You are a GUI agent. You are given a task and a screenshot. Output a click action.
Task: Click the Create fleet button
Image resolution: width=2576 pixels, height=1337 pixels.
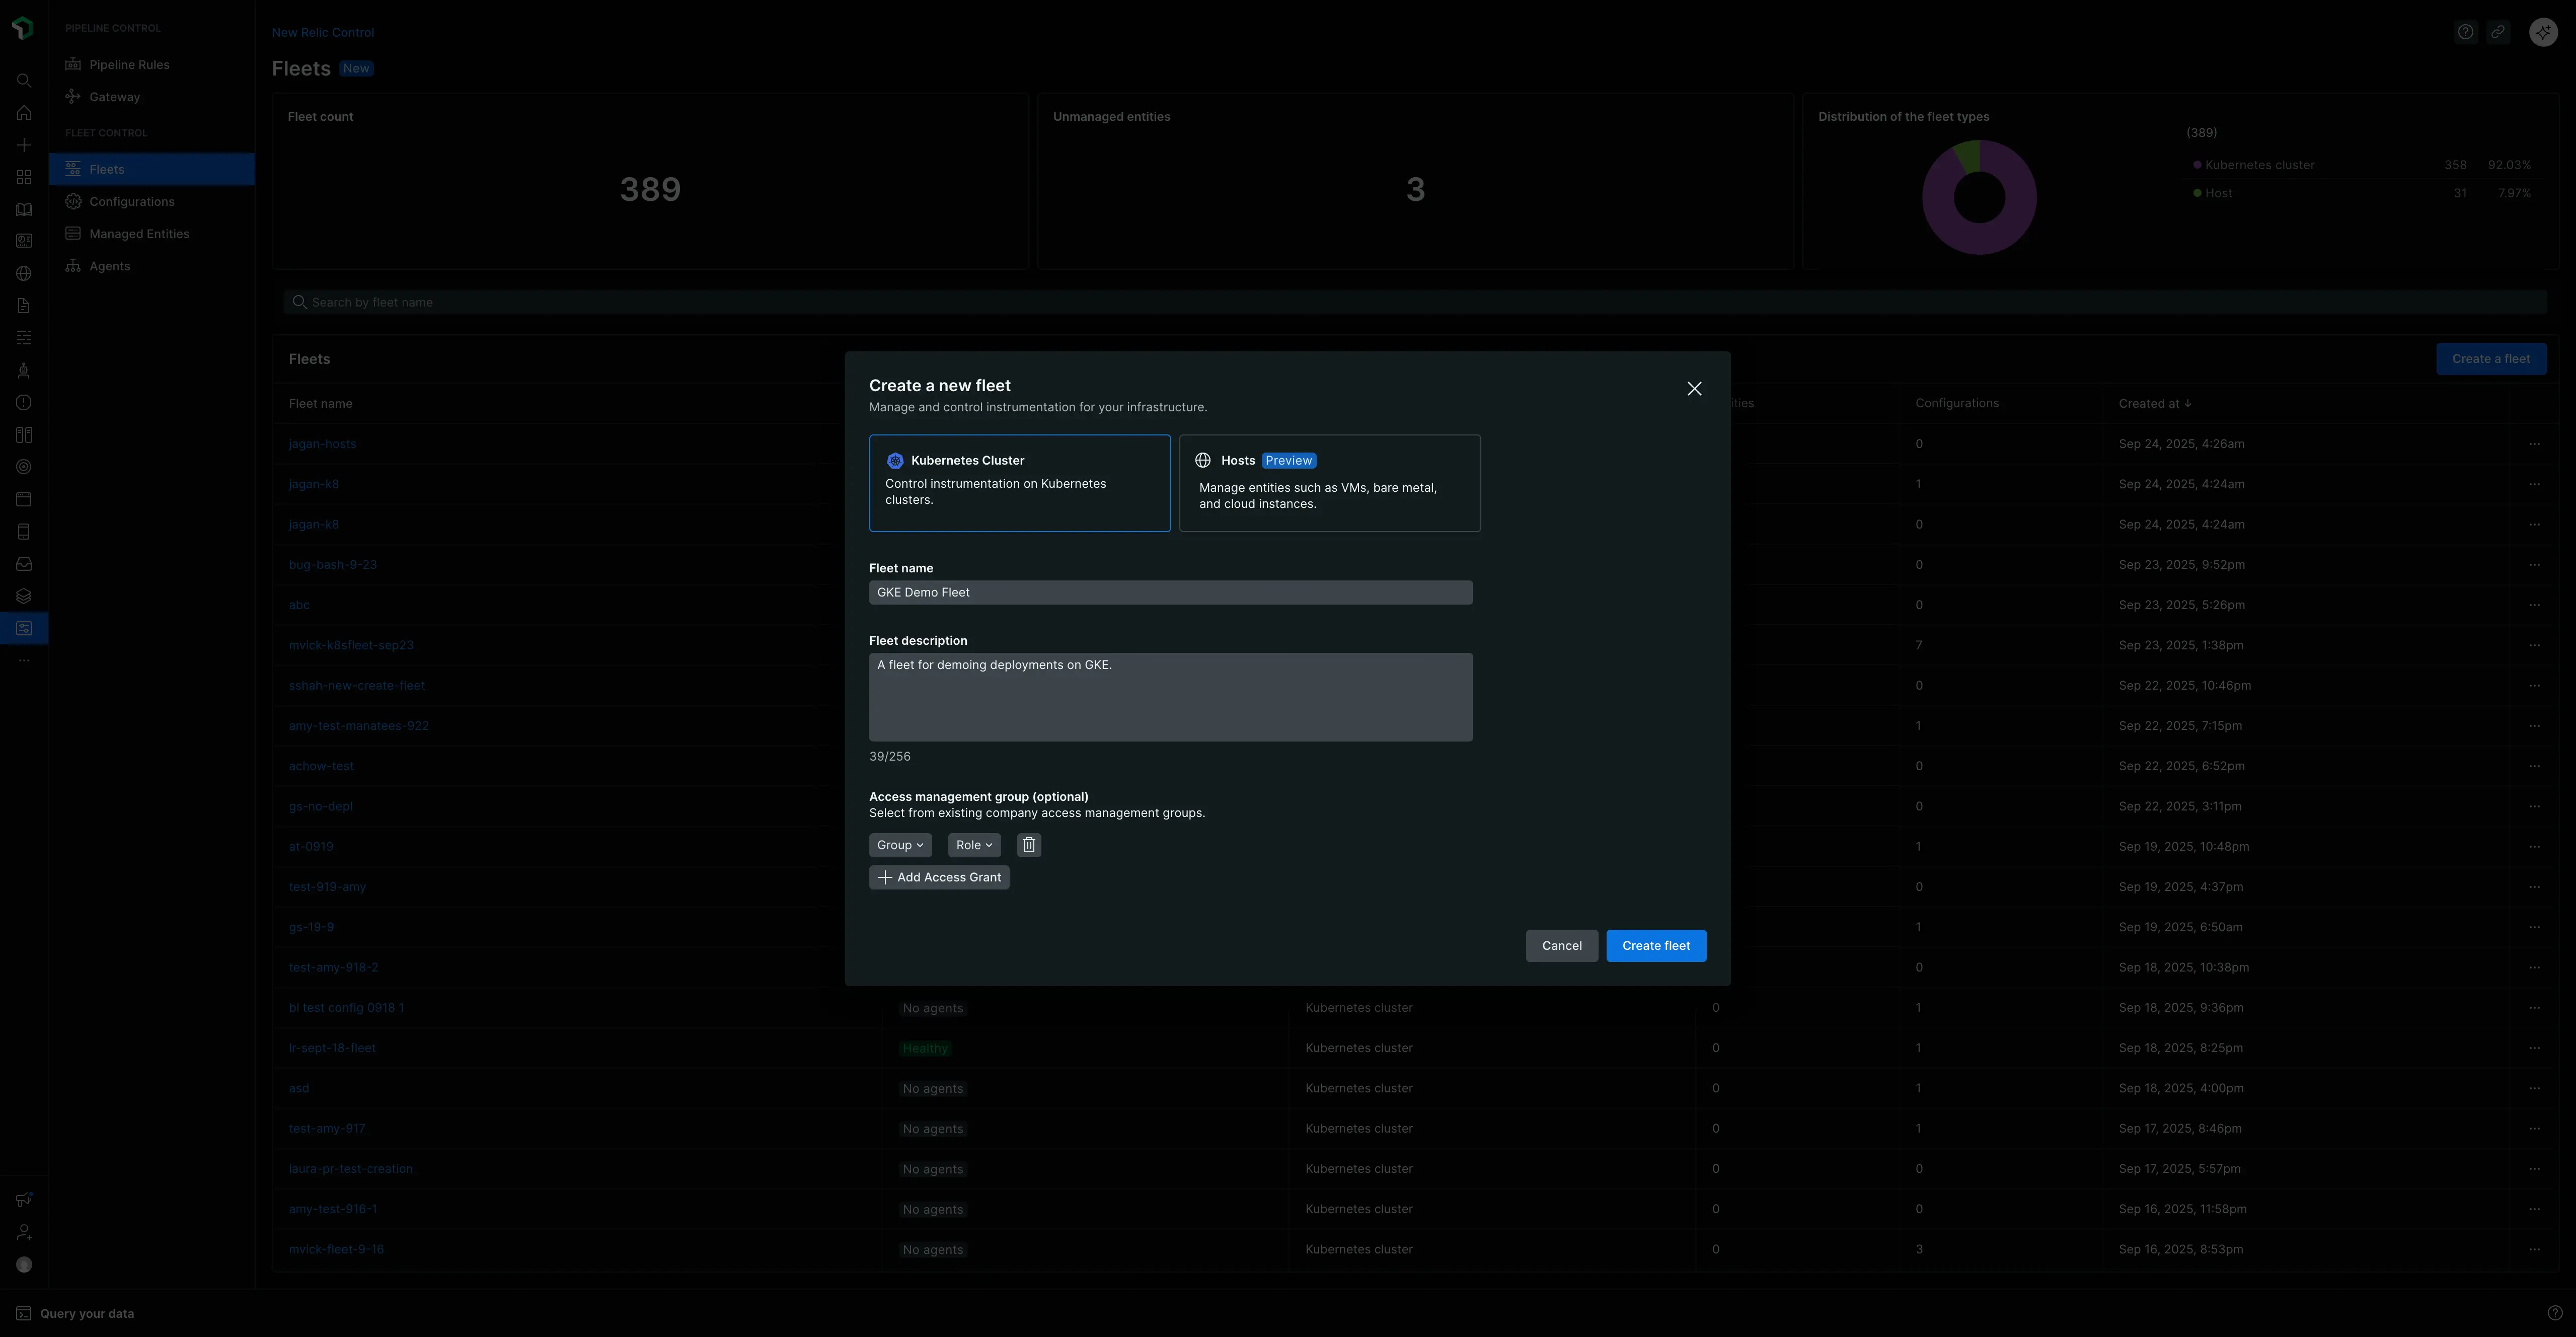tap(1656, 945)
